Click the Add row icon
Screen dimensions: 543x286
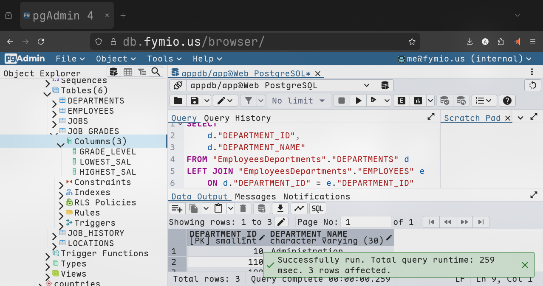pos(177,208)
